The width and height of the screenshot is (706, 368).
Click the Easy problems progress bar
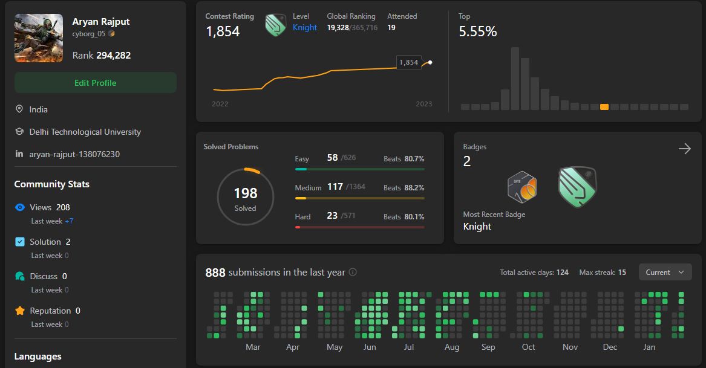360,169
